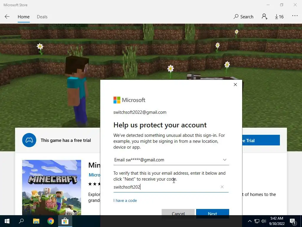The width and height of the screenshot is (302, 227).
Task: Open the account sign-in icon
Action: 265,17
